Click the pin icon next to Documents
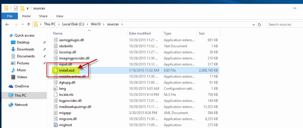The height and width of the screenshot is (128, 303). click(44, 56)
